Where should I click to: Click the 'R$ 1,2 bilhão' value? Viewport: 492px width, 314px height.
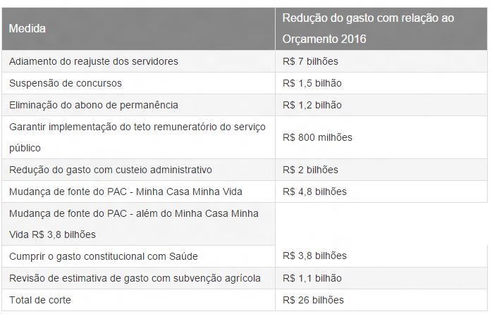pyautogui.click(x=312, y=105)
